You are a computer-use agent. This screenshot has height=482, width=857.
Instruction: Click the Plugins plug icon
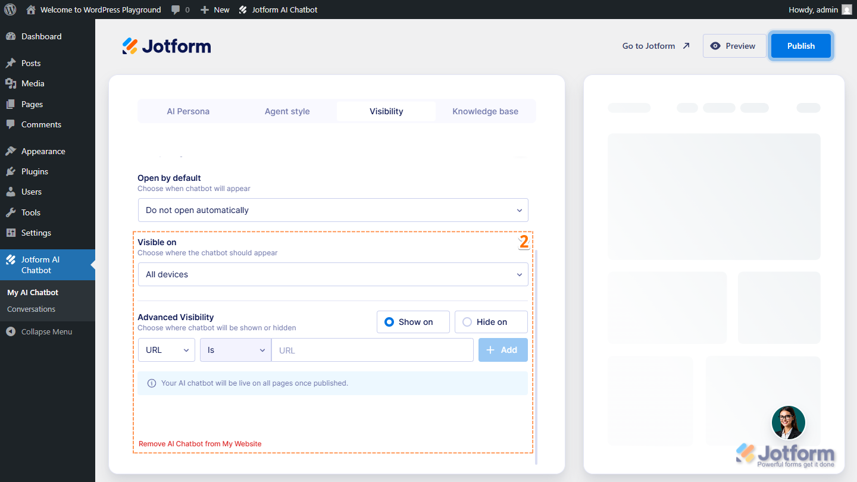11,171
